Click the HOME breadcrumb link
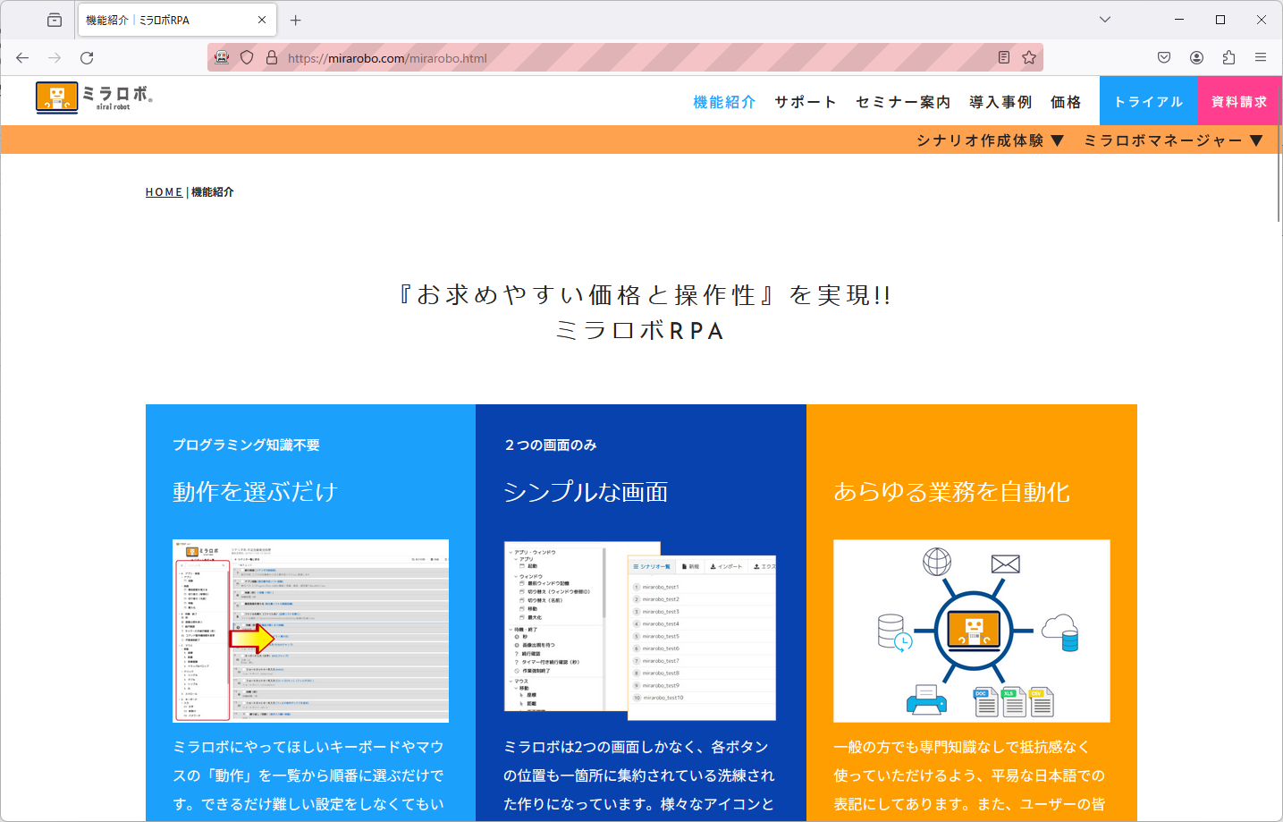The width and height of the screenshot is (1283, 822). point(164,192)
